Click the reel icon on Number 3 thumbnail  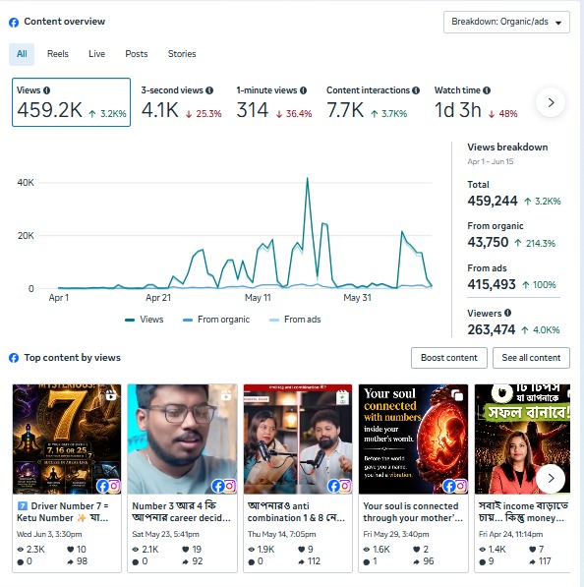coord(226,395)
